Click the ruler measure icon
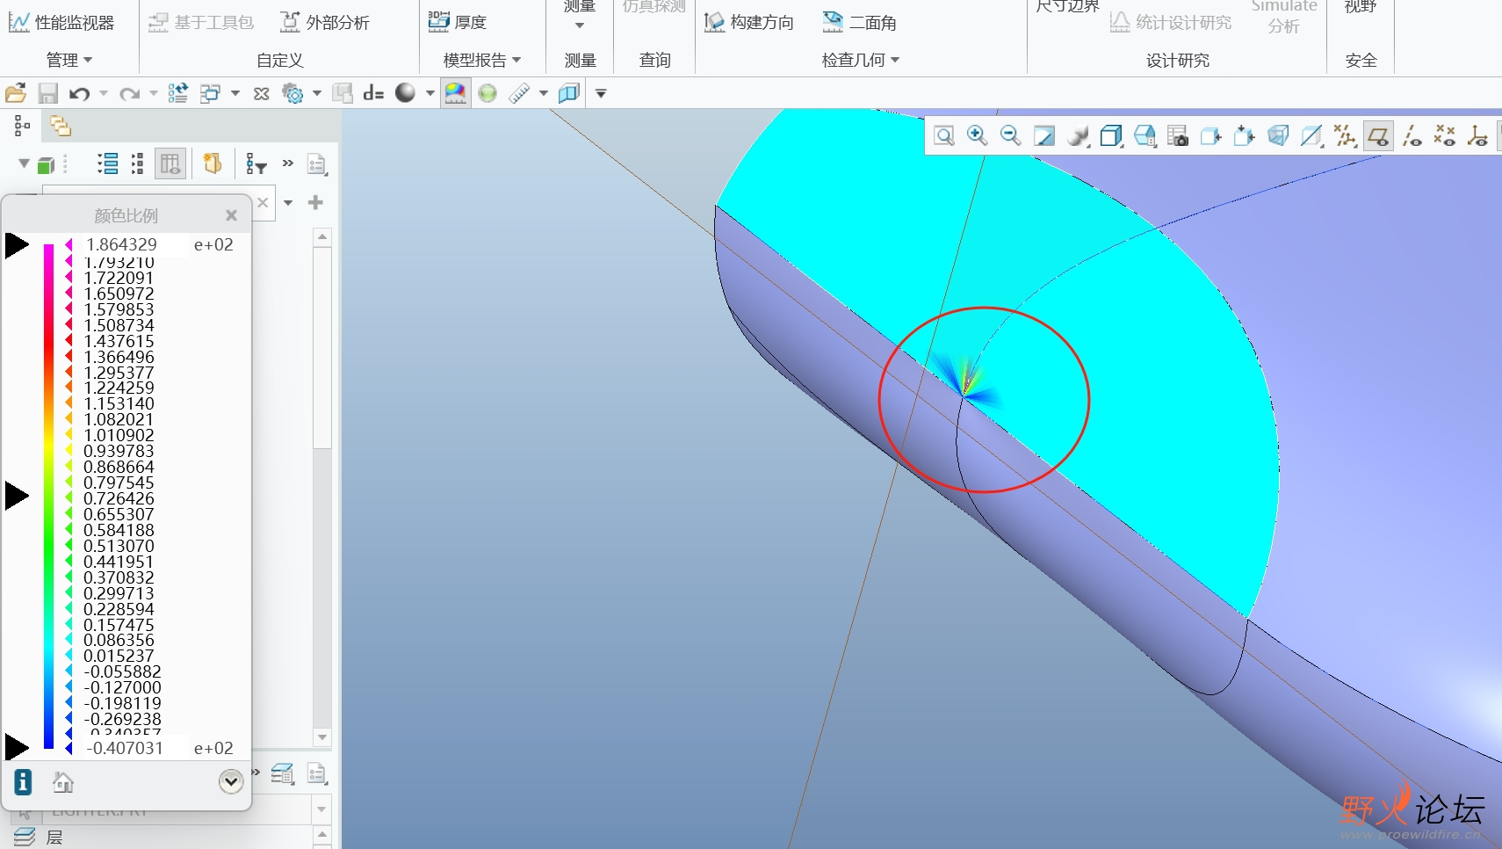1502x849 pixels. (x=519, y=93)
